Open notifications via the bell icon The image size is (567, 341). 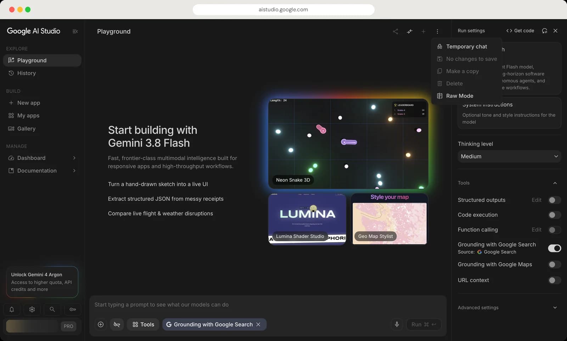point(12,309)
